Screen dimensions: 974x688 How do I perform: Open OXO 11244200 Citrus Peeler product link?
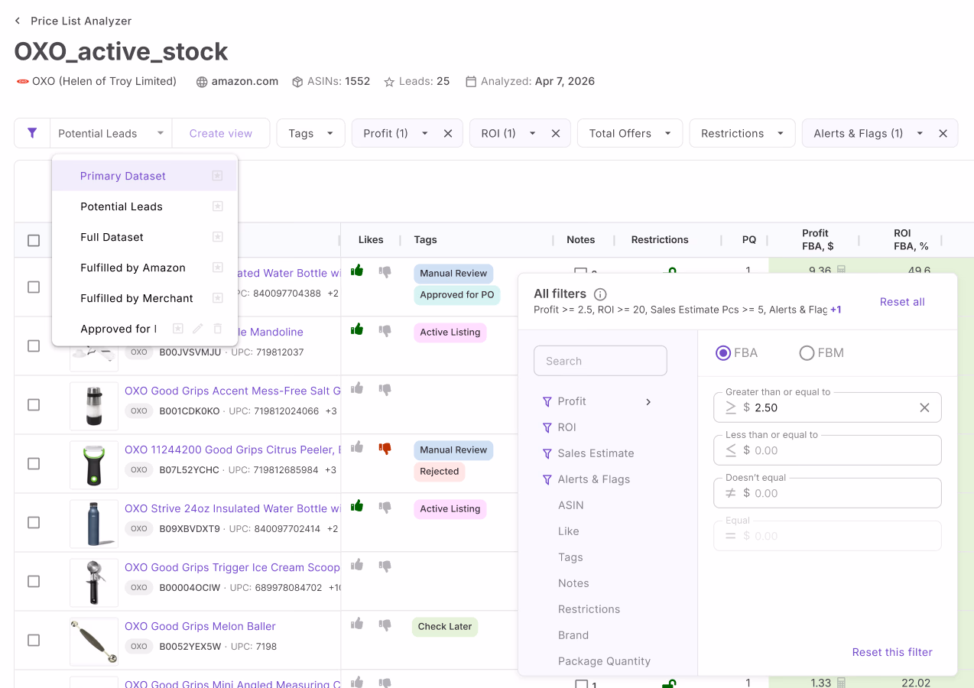(x=232, y=449)
